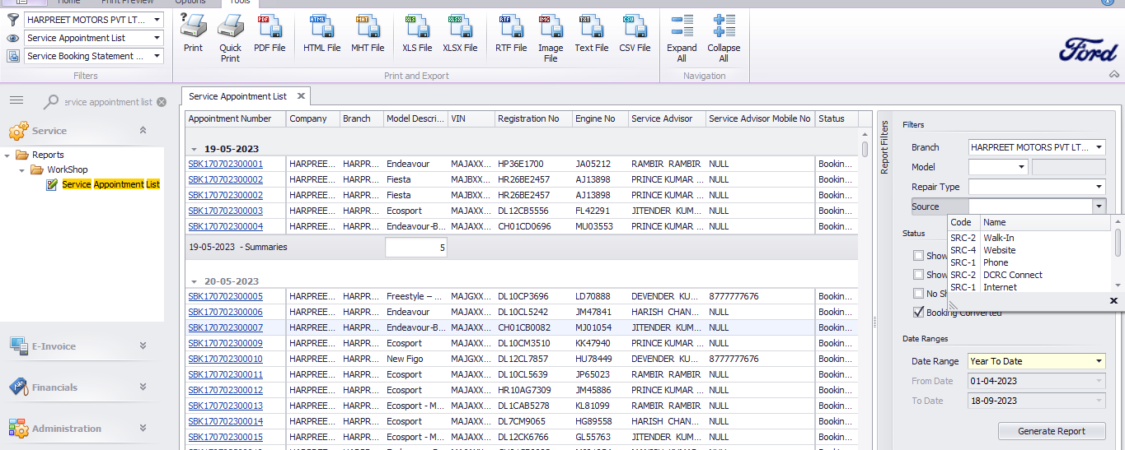The width and height of the screenshot is (1125, 450).
Task: Collapse the Reports tree node
Action: 7,155
